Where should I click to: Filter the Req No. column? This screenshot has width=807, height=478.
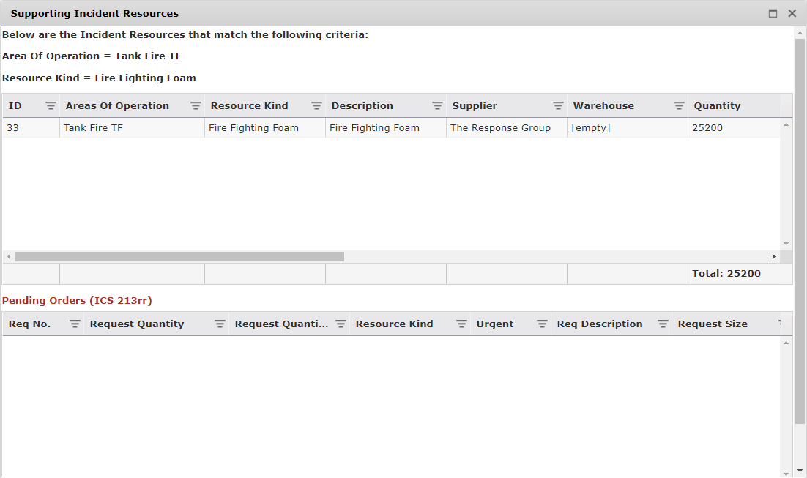pos(75,324)
